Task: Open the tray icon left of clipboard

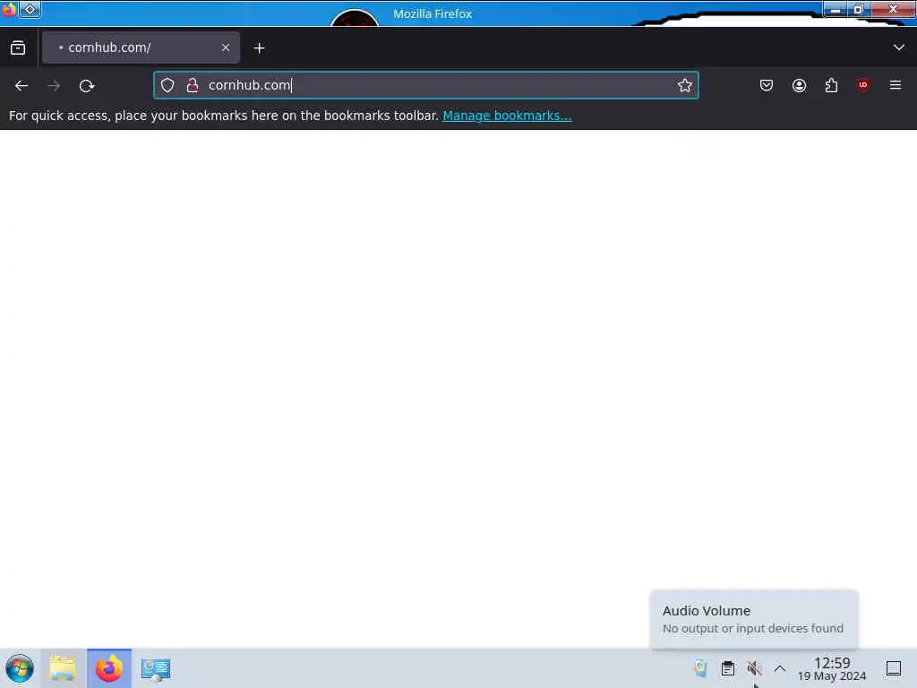Action: tap(700, 668)
